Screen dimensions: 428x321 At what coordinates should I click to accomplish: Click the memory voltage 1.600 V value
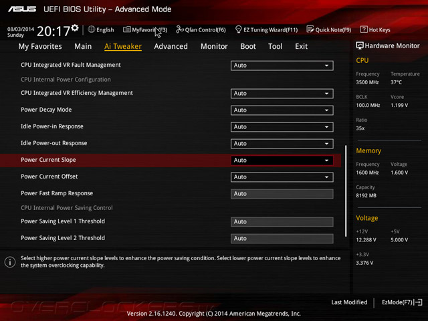coord(399,173)
